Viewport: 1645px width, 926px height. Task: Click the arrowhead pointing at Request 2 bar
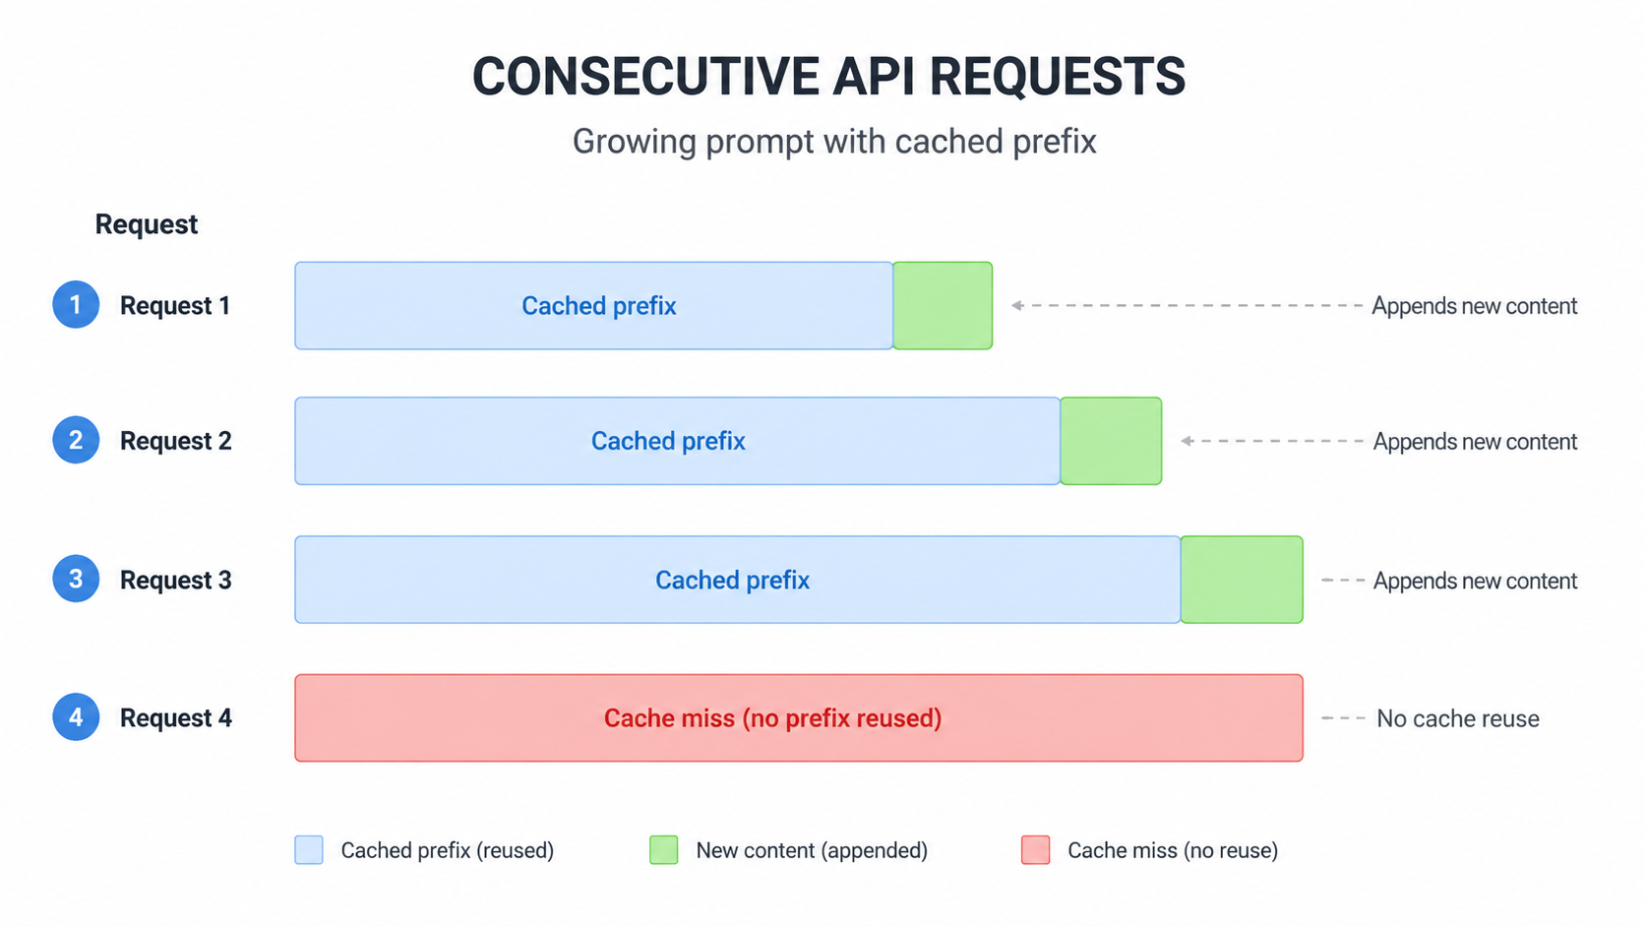coord(1188,441)
